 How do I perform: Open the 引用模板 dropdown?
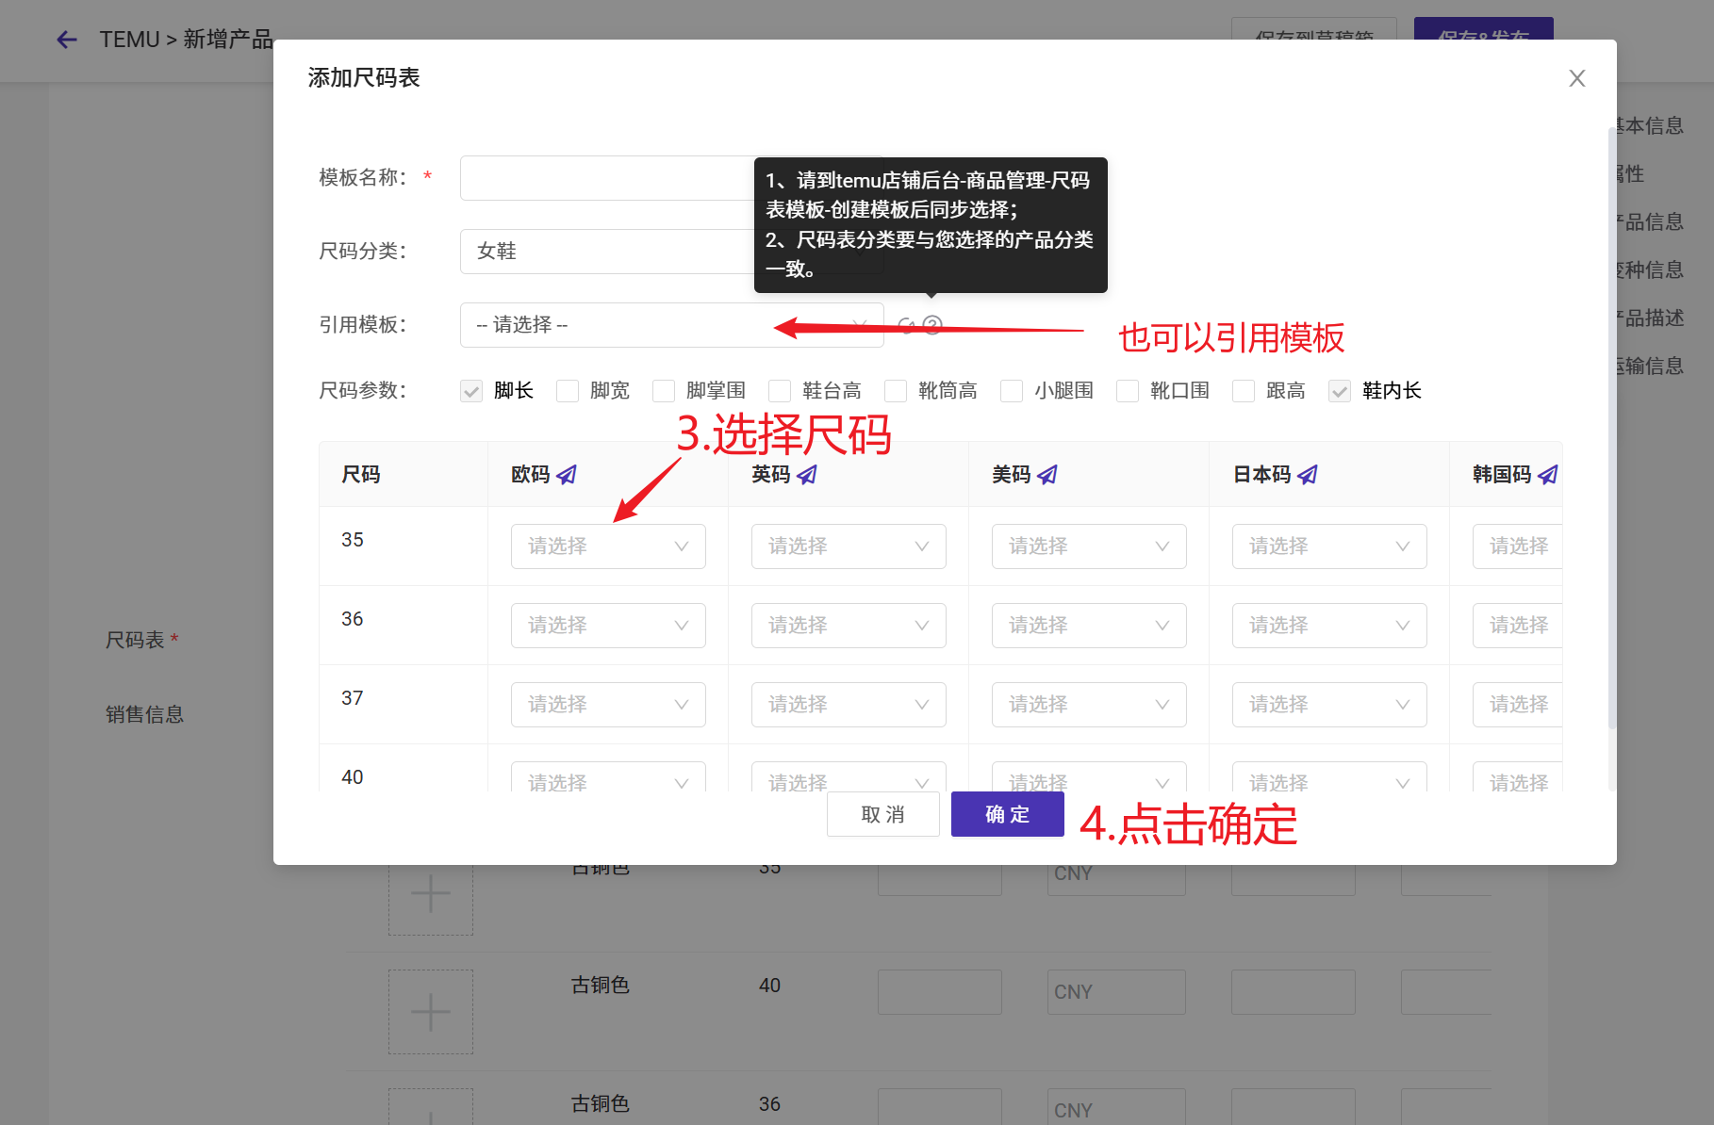(x=671, y=325)
